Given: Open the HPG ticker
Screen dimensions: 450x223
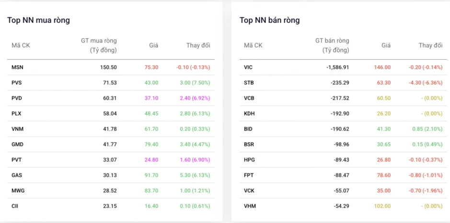Looking at the screenshot, I should [249, 160].
